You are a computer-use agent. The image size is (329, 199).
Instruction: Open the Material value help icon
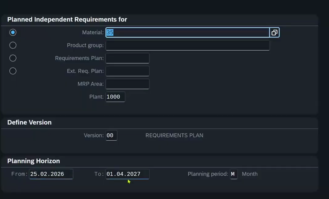coord(274,33)
